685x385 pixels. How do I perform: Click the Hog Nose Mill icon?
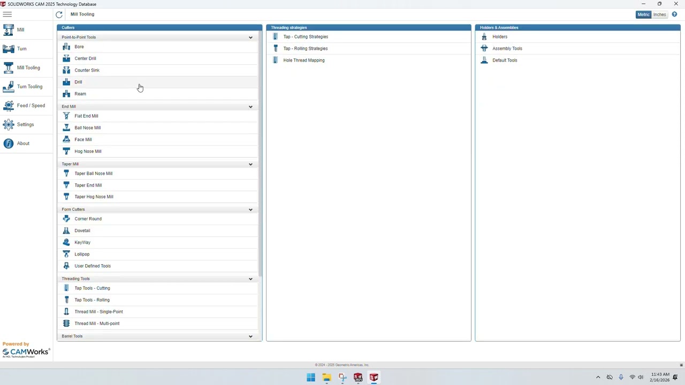66,151
